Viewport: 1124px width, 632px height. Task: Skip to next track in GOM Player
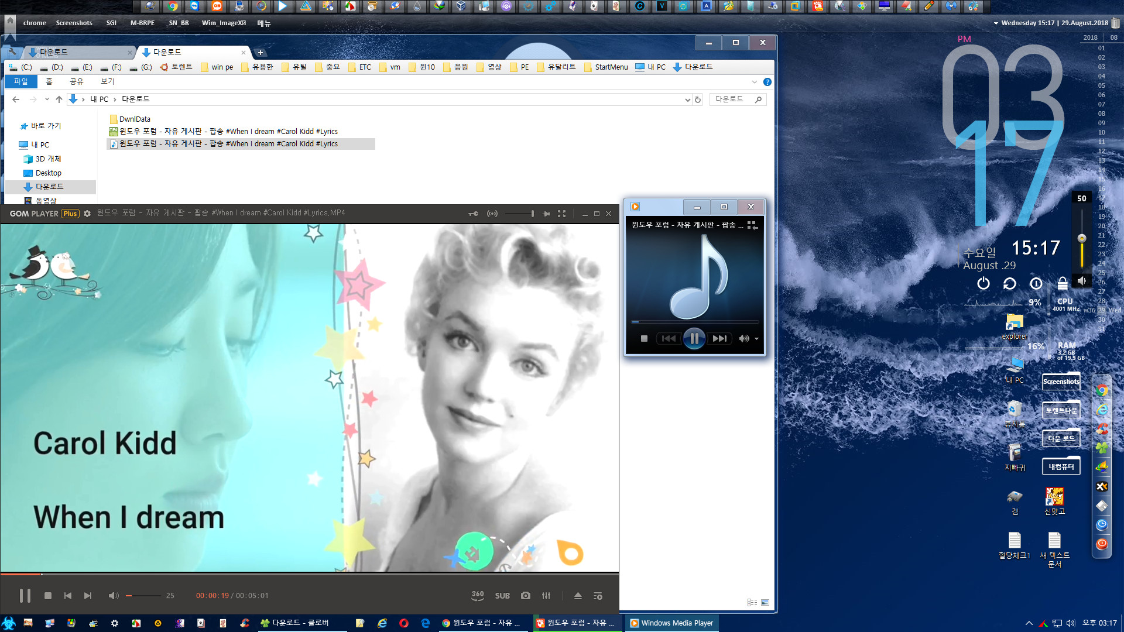(88, 596)
